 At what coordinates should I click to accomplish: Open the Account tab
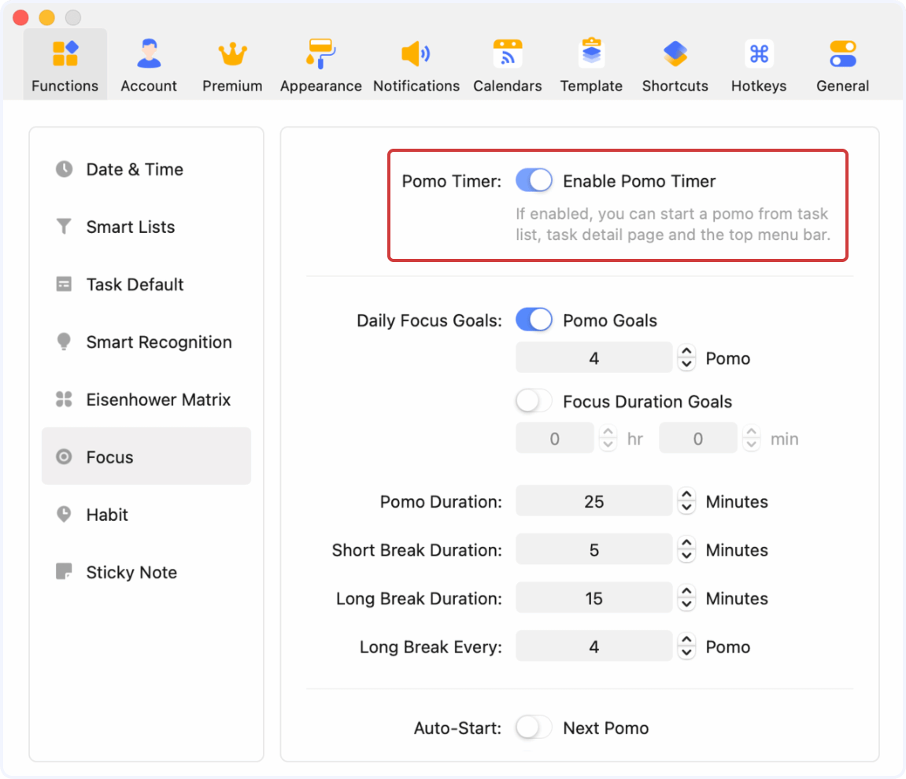click(x=148, y=63)
